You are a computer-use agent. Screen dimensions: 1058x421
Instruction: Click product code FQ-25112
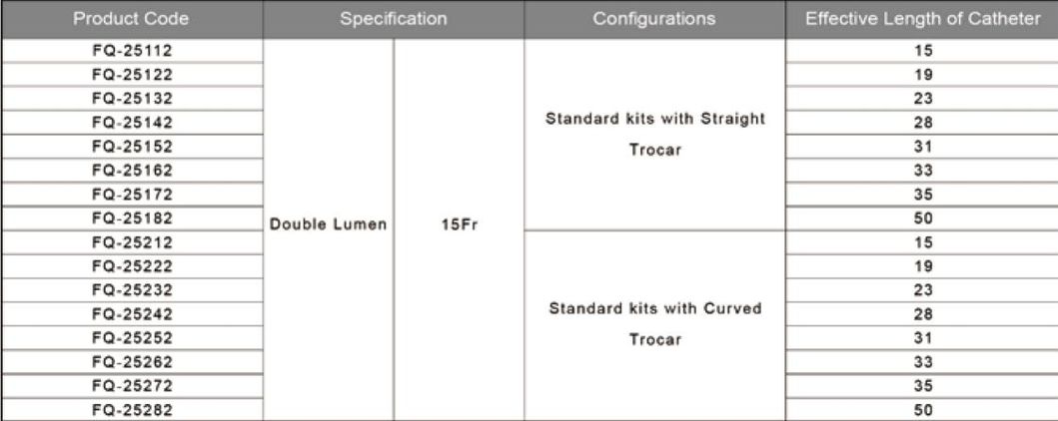[131, 49]
